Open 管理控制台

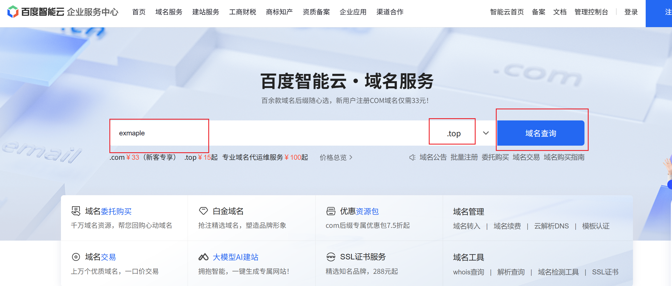click(591, 12)
